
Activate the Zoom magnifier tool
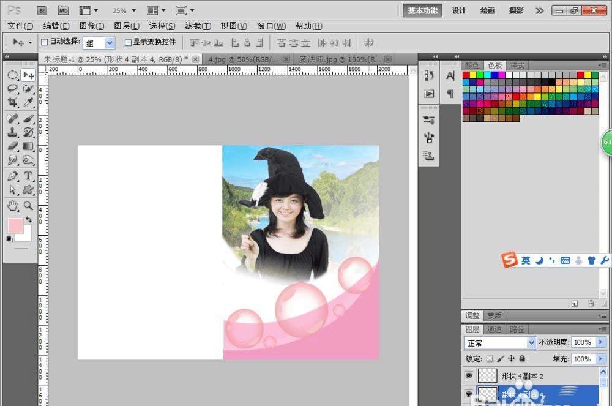pyautogui.click(x=28, y=206)
